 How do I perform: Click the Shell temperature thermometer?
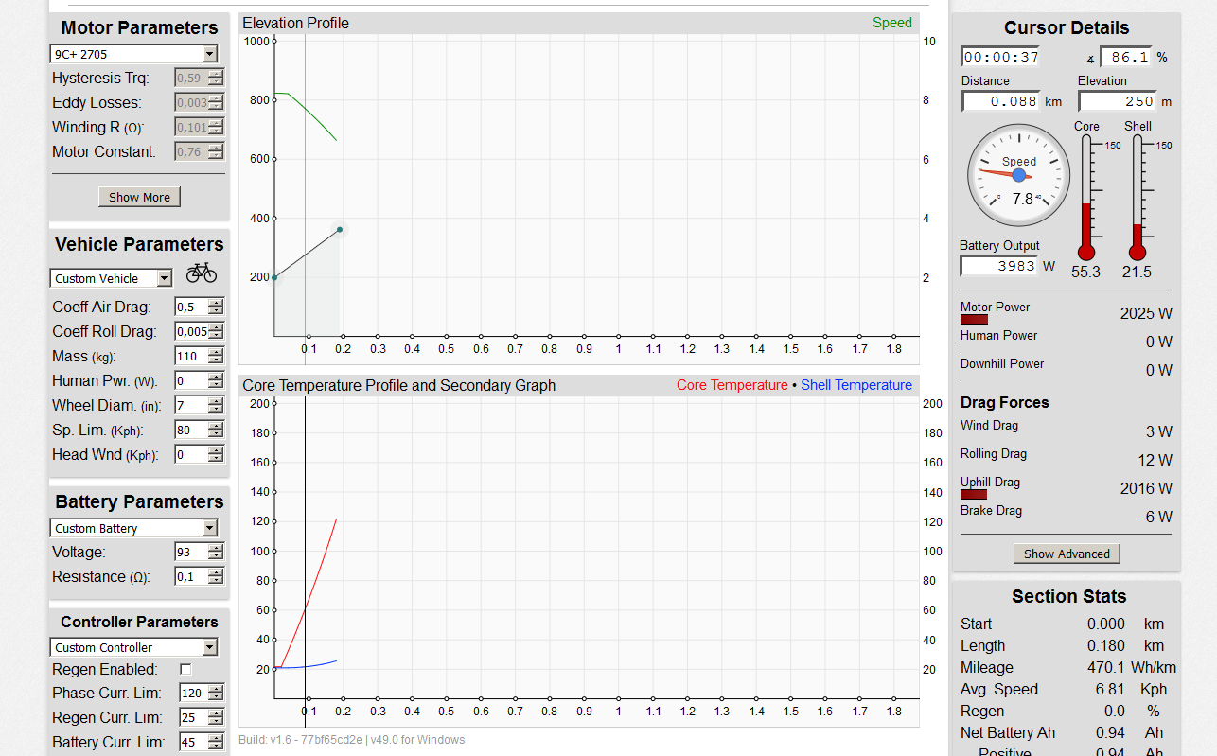click(x=1138, y=198)
